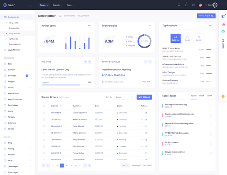
Task: Open the apps grid icon
Action: point(223,5)
